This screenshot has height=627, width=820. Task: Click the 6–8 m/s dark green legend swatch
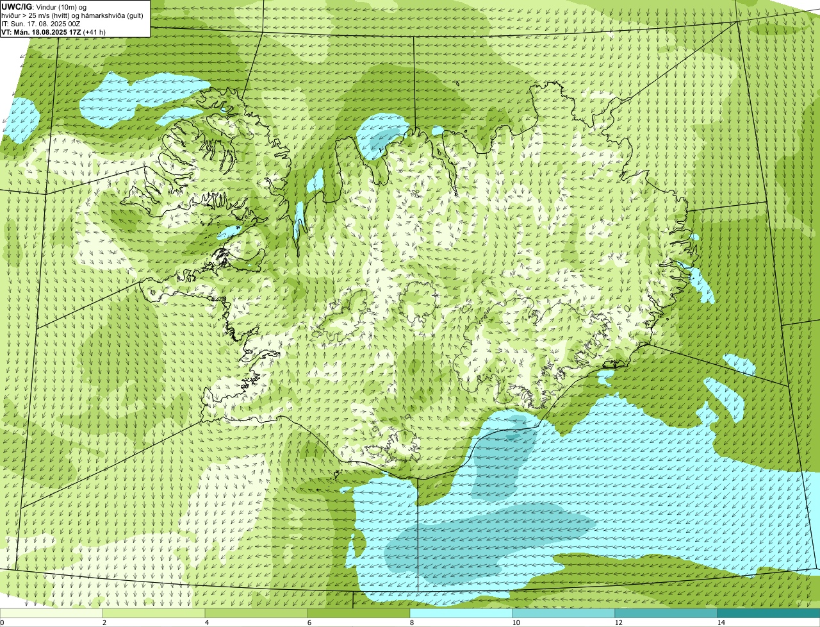coord(359,613)
